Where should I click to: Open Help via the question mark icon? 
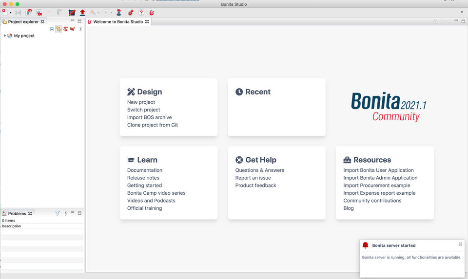point(141,12)
